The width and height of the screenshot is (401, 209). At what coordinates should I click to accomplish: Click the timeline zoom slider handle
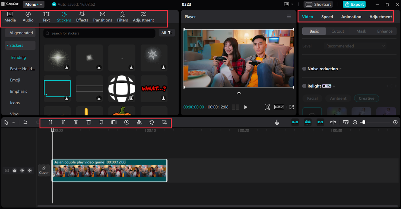click(363, 122)
